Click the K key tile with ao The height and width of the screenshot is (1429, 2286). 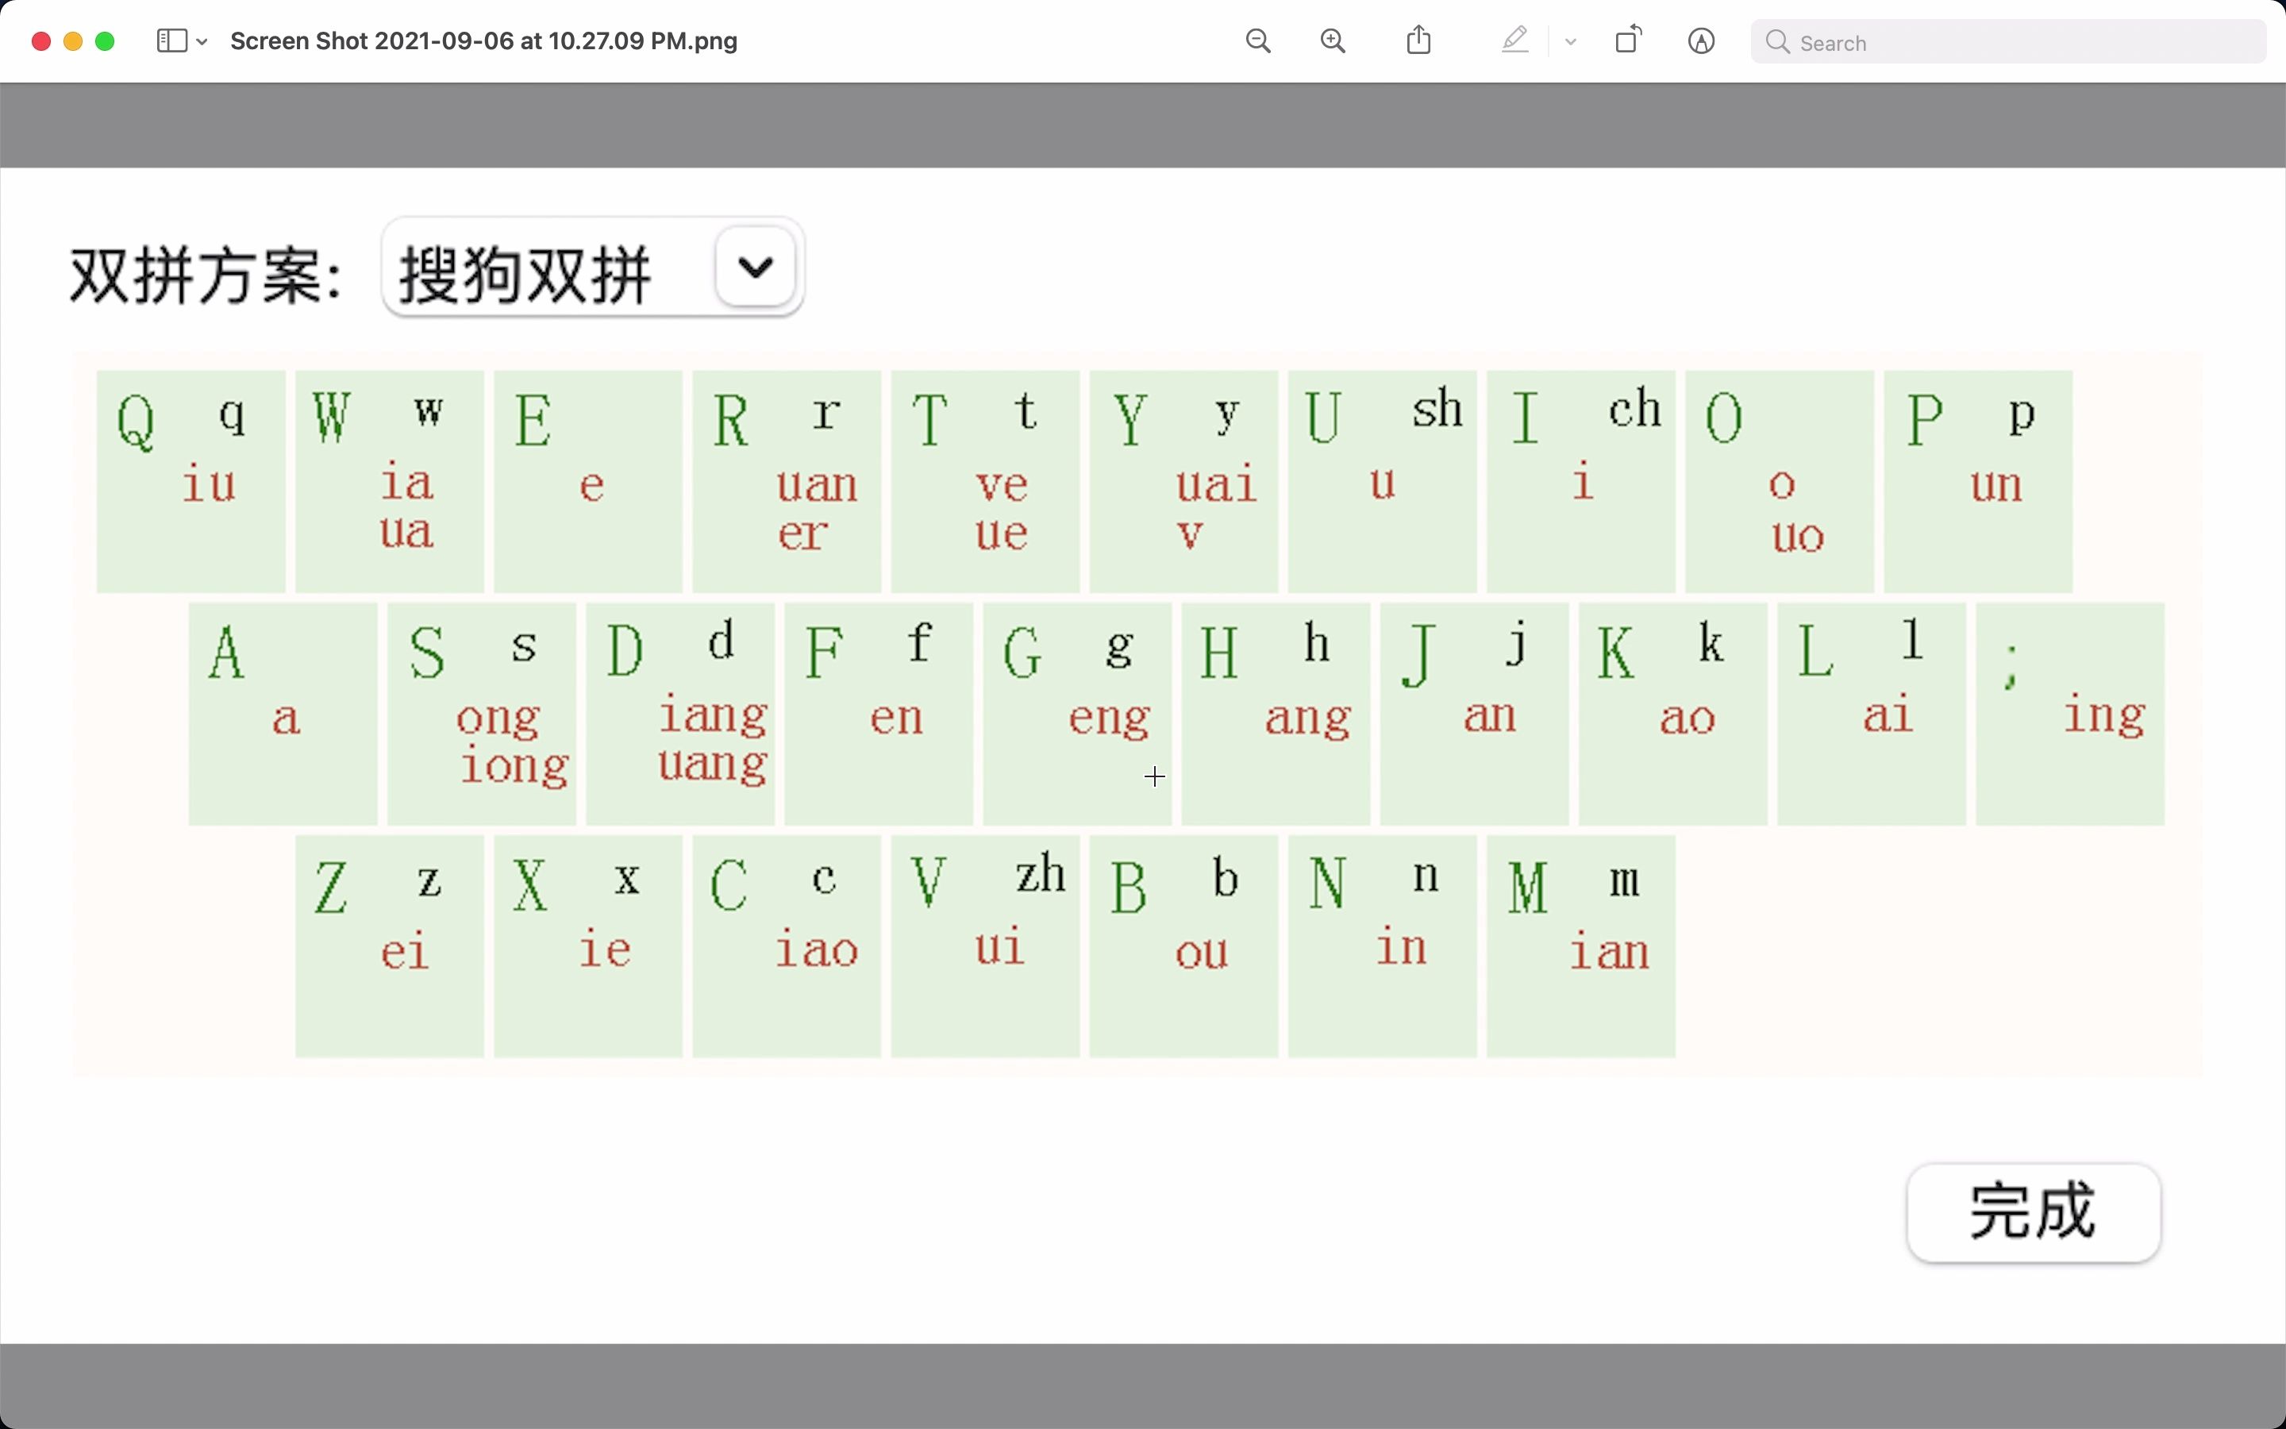[x=1673, y=714]
